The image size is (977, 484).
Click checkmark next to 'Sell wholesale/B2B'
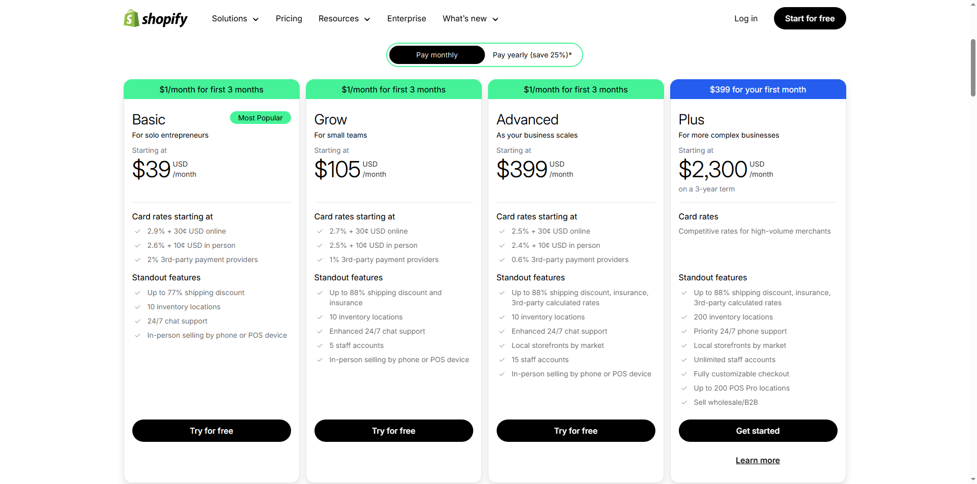684,403
